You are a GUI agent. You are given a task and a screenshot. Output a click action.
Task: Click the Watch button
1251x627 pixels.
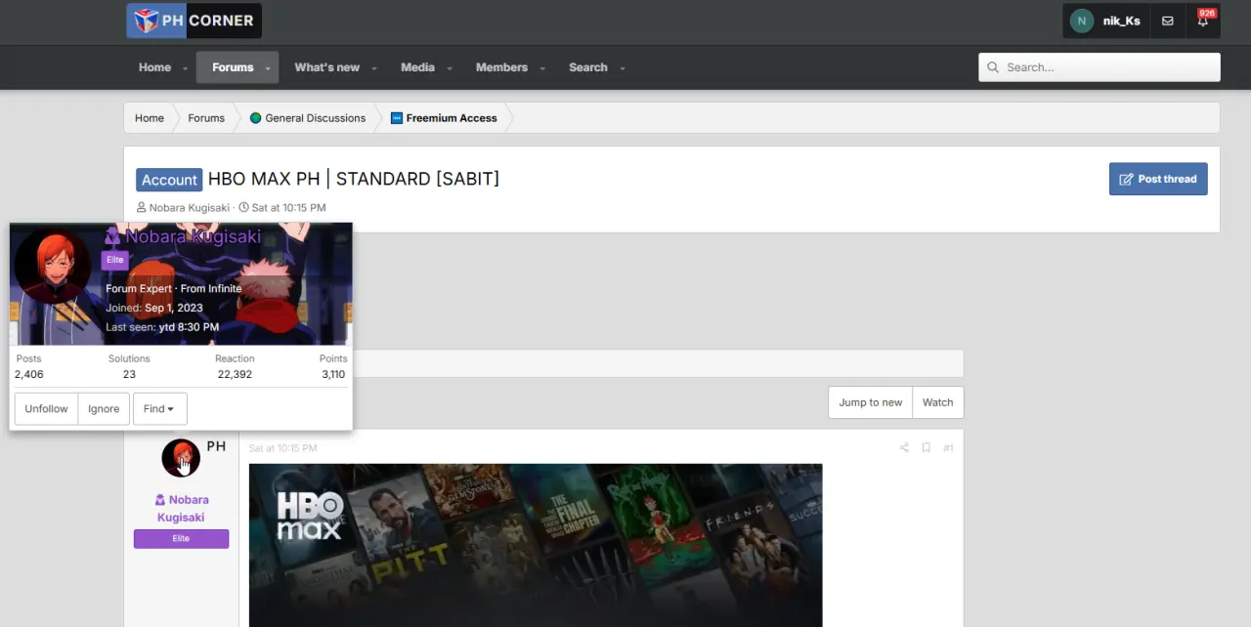pyautogui.click(x=937, y=402)
